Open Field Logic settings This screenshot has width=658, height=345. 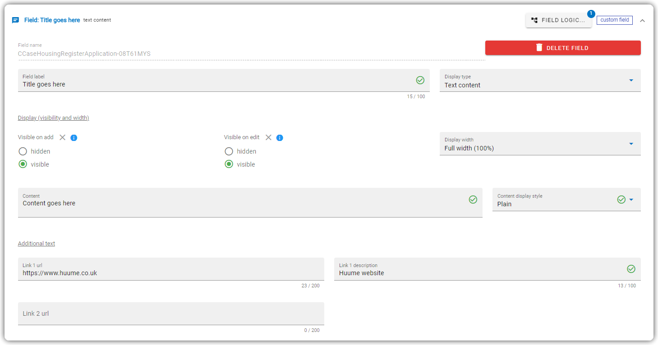coord(559,20)
